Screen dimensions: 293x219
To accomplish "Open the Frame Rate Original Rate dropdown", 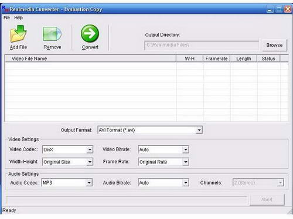I will (163, 162).
